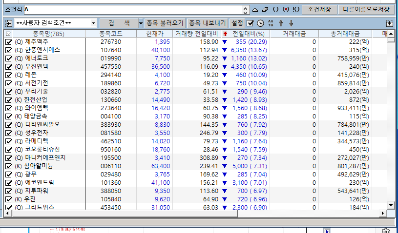Click the 현재가 column header
398x233 pixels.
coord(155,34)
